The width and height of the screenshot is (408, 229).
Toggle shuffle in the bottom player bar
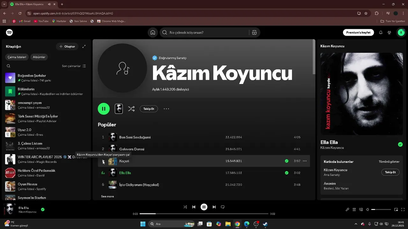(185, 207)
